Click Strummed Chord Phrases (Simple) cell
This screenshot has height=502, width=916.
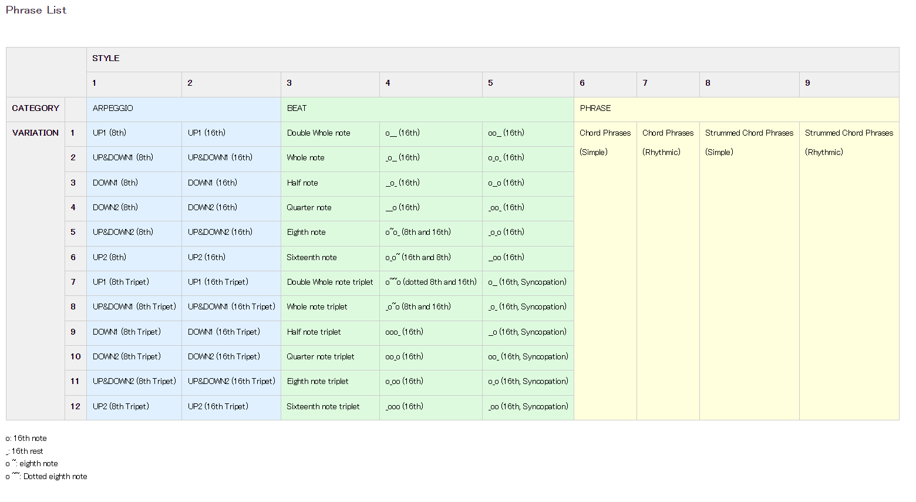(749, 271)
